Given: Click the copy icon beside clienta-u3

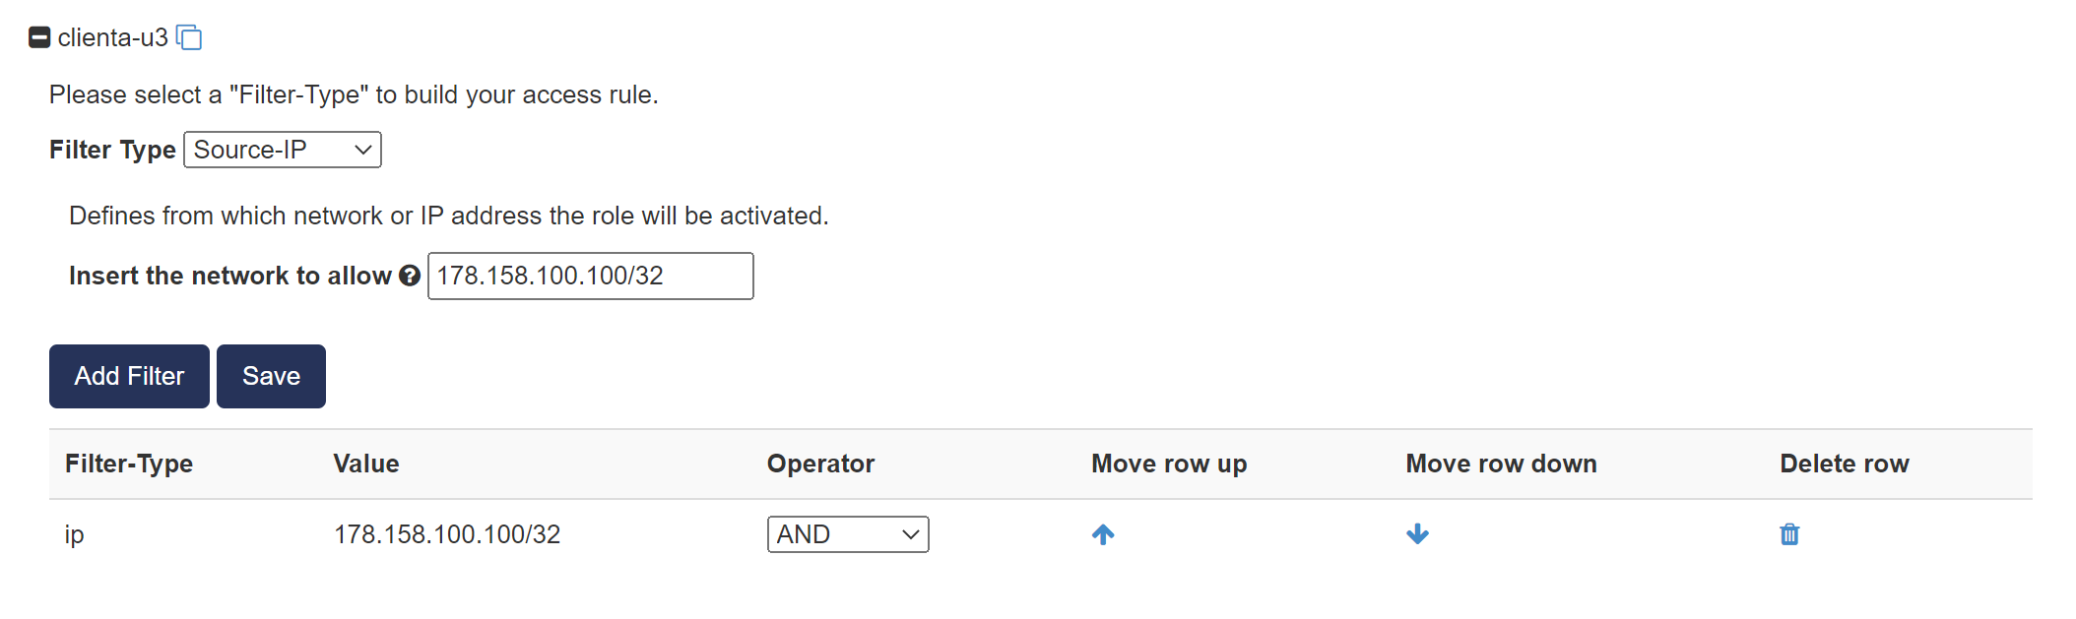Looking at the screenshot, I should point(189,37).
